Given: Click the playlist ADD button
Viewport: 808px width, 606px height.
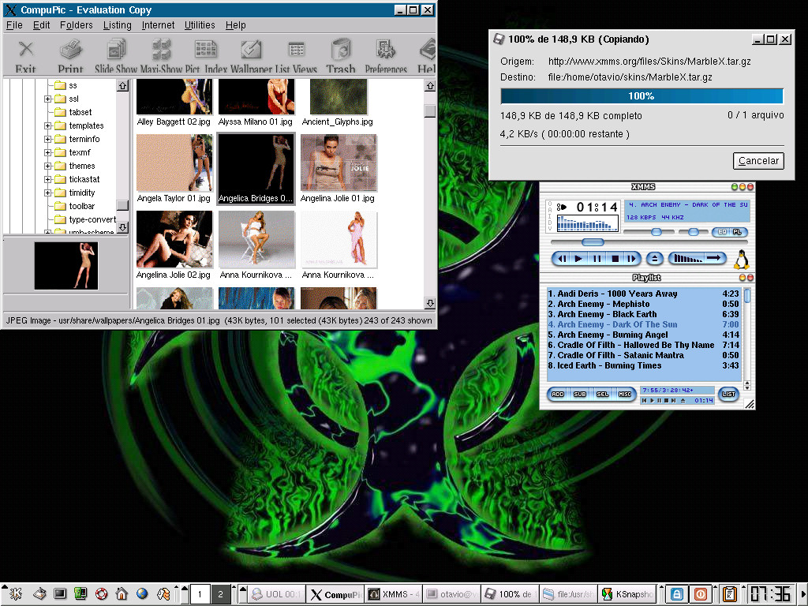Looking at the screenshot, I should pyautogui.click(x=558, y=395).
